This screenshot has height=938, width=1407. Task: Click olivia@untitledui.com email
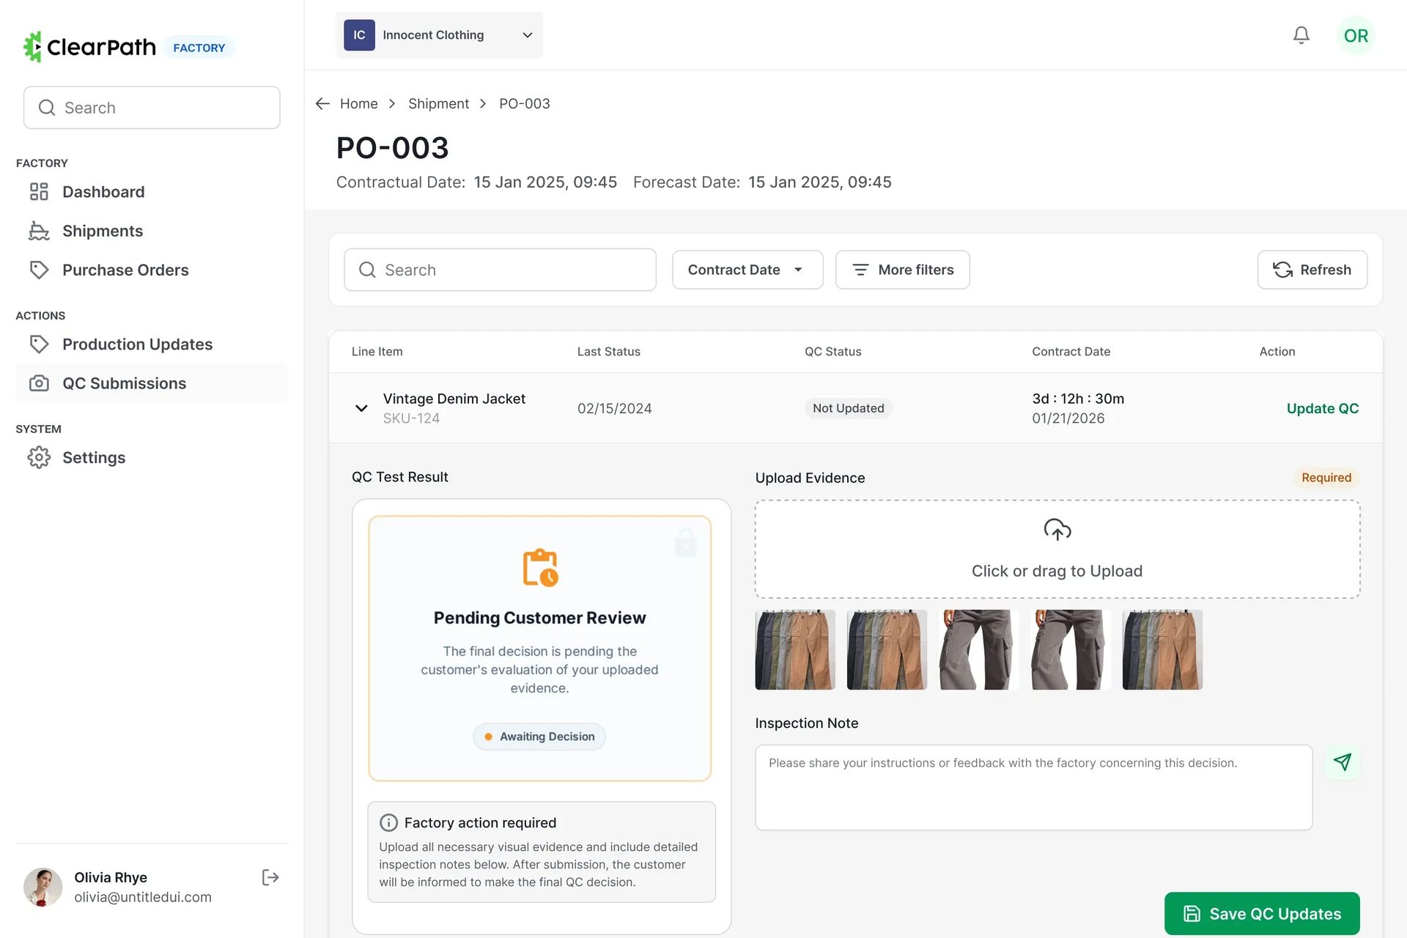coord(142,897)
